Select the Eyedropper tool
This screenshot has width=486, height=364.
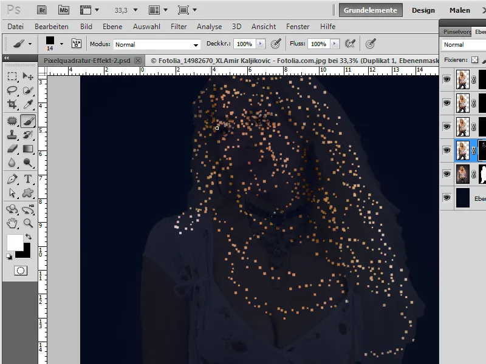28,104
